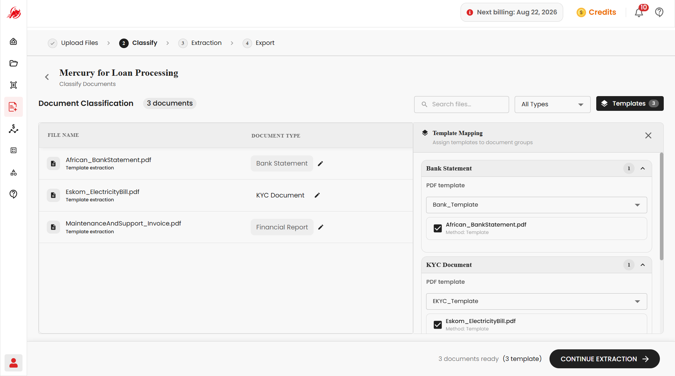Click Continue Extraction button
Viewport: 675px width, 376px height.
[x=604, y=359]
